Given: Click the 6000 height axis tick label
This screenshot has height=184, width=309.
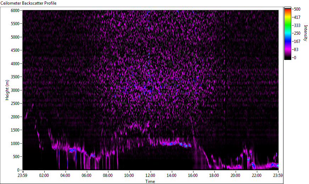Looking at the screenshot, I should (x=15, y=10).
